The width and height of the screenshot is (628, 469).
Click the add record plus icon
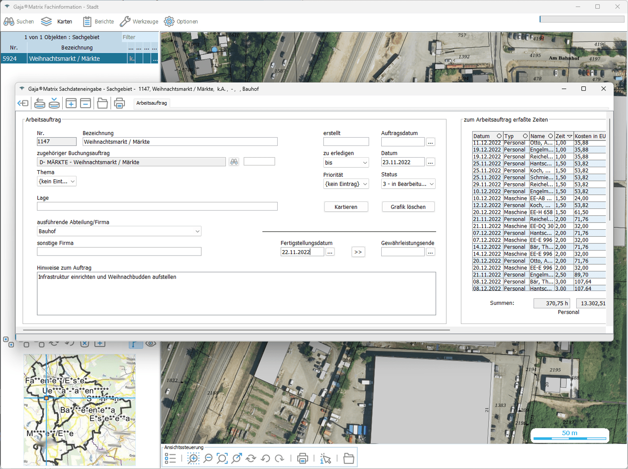71,103
